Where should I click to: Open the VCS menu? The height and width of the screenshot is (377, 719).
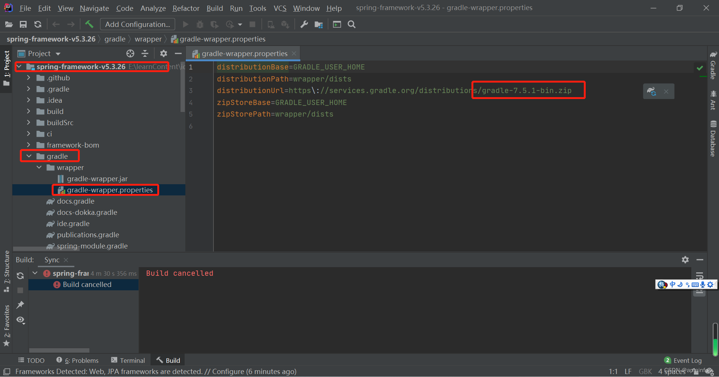[x=280, y=8]
